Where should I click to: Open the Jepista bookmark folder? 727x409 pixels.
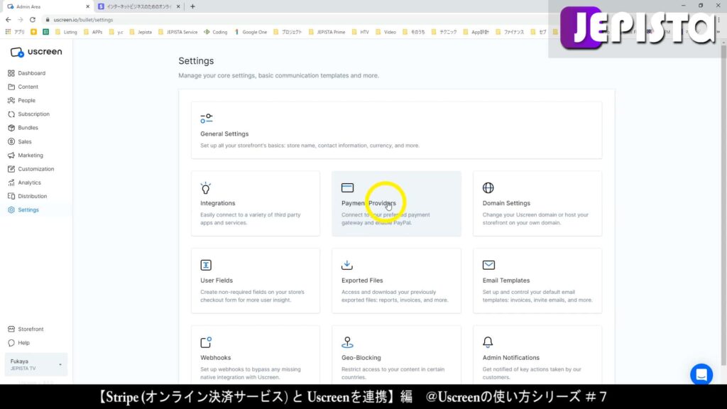[141, 32]
